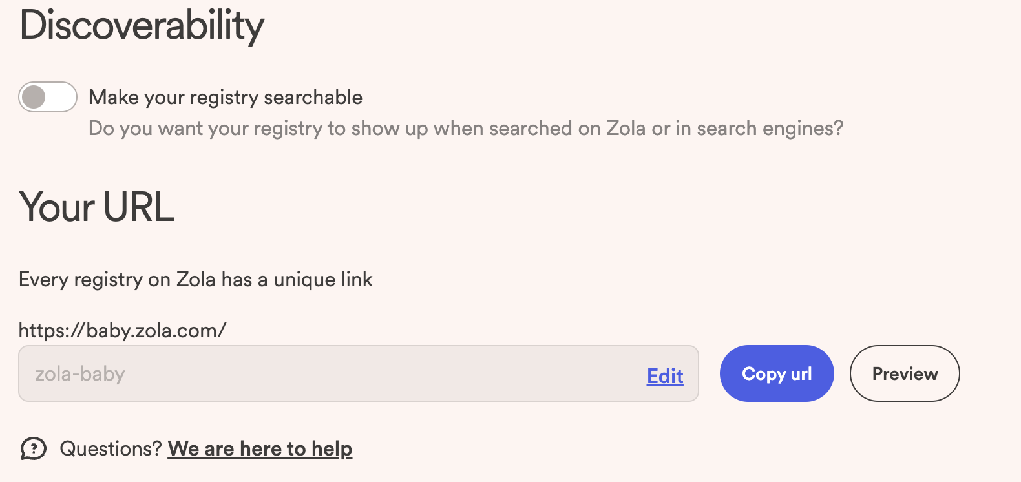The height and width of the screenshot is (482, 1021).
Task: Click the word 'searchable' in the toggle label
Action: coord(313,98)
